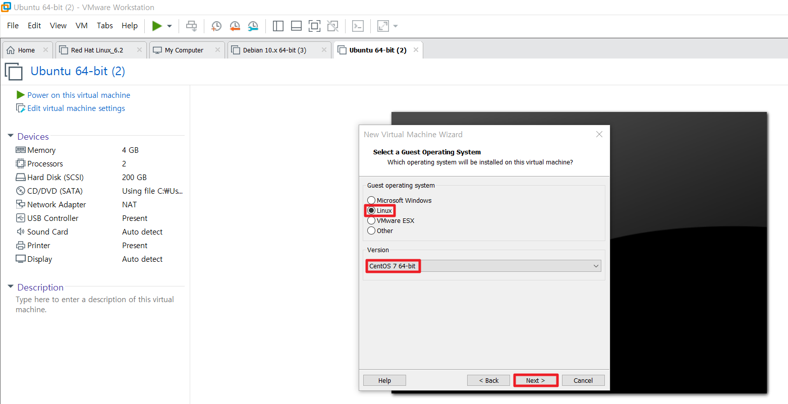Viewport: 788px width, 404px height.
Task: Close the My Computer tab
Action: coord(217,50)
